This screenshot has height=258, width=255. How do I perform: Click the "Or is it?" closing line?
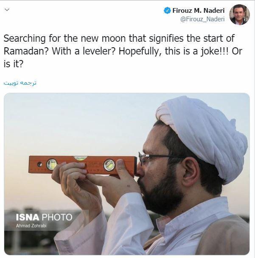tap(14, 63)
